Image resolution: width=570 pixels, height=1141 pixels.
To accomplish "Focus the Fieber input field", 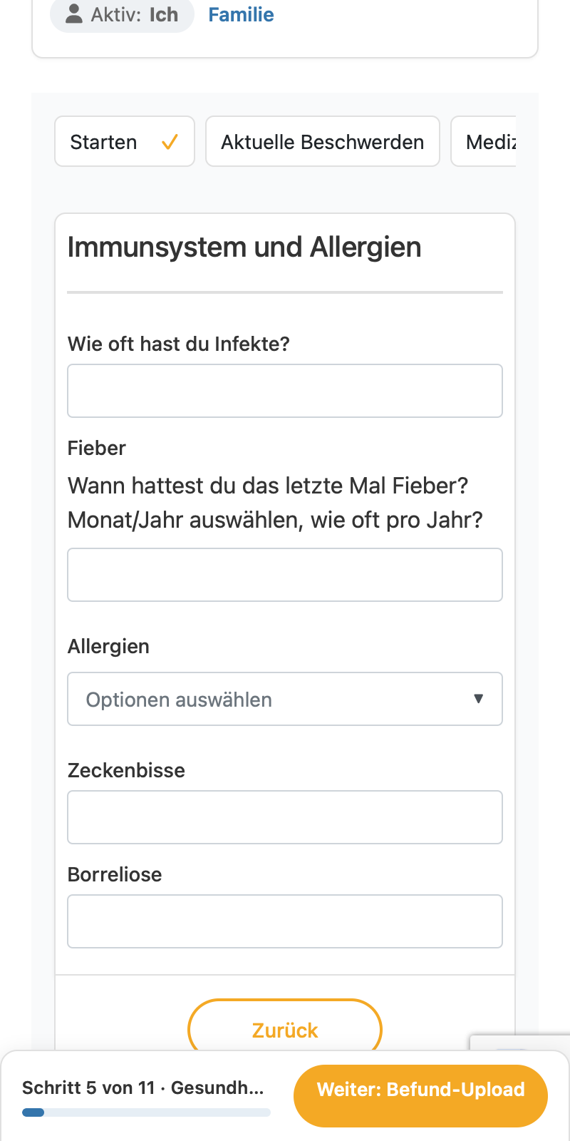I will (x=285, y=575).
